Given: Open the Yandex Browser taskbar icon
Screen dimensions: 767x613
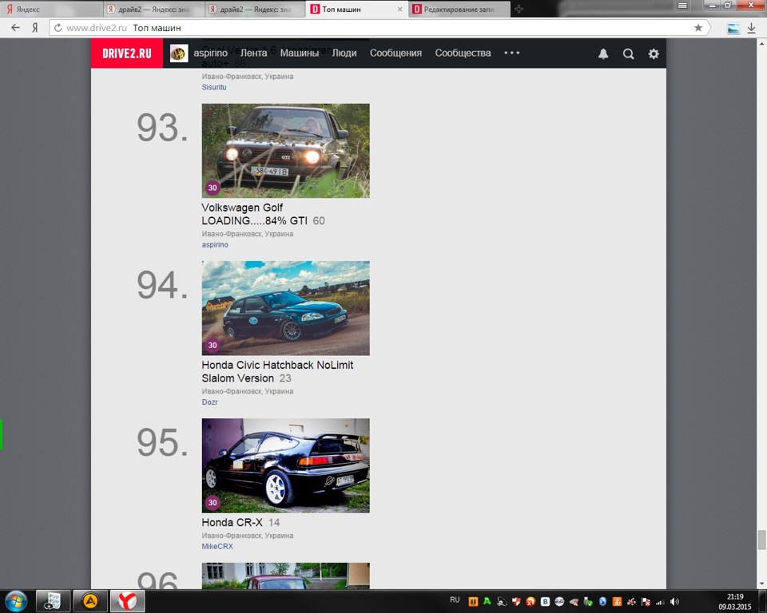Looking at the screenshot, I should [127, 601].
